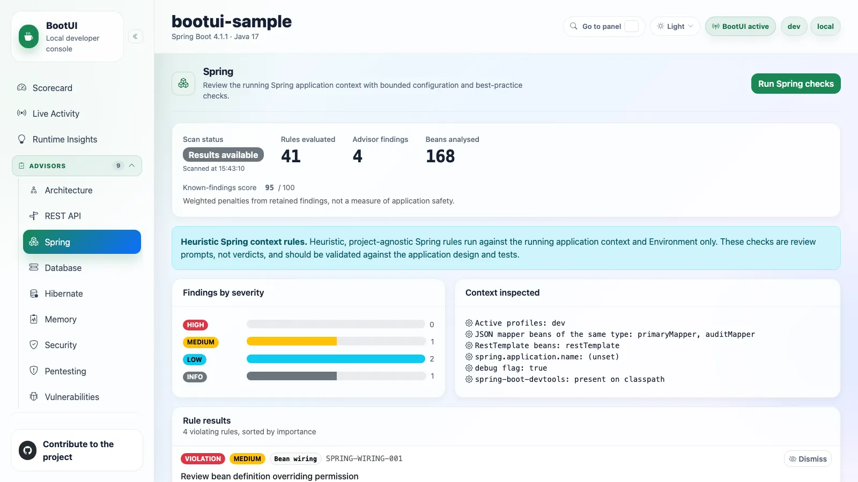Open the Light theme dropdown

click(675, 26)
